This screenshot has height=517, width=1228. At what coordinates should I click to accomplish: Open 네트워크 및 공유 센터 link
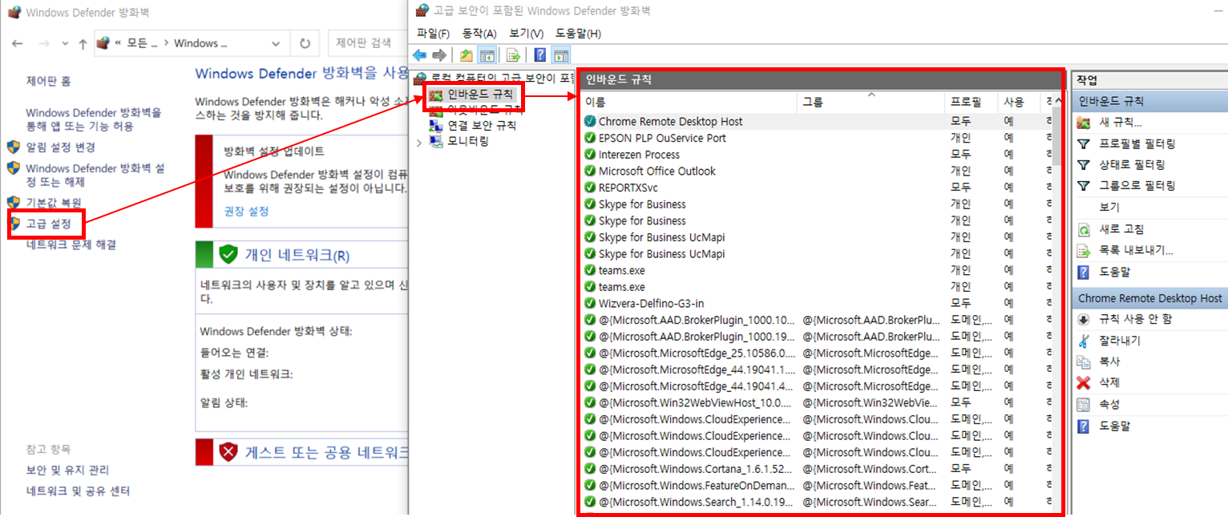pos(78,491)
